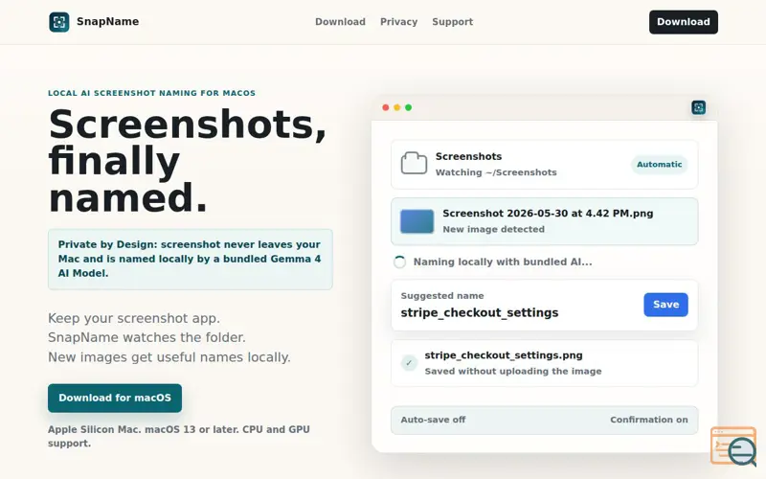Click the Suggested name label
This screenshot has height=479, width=766.
coord(442,296)
